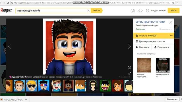Open the Аватарки для кс го thumbnail
The width and height of the screenshot is (182, 102).
163,65
